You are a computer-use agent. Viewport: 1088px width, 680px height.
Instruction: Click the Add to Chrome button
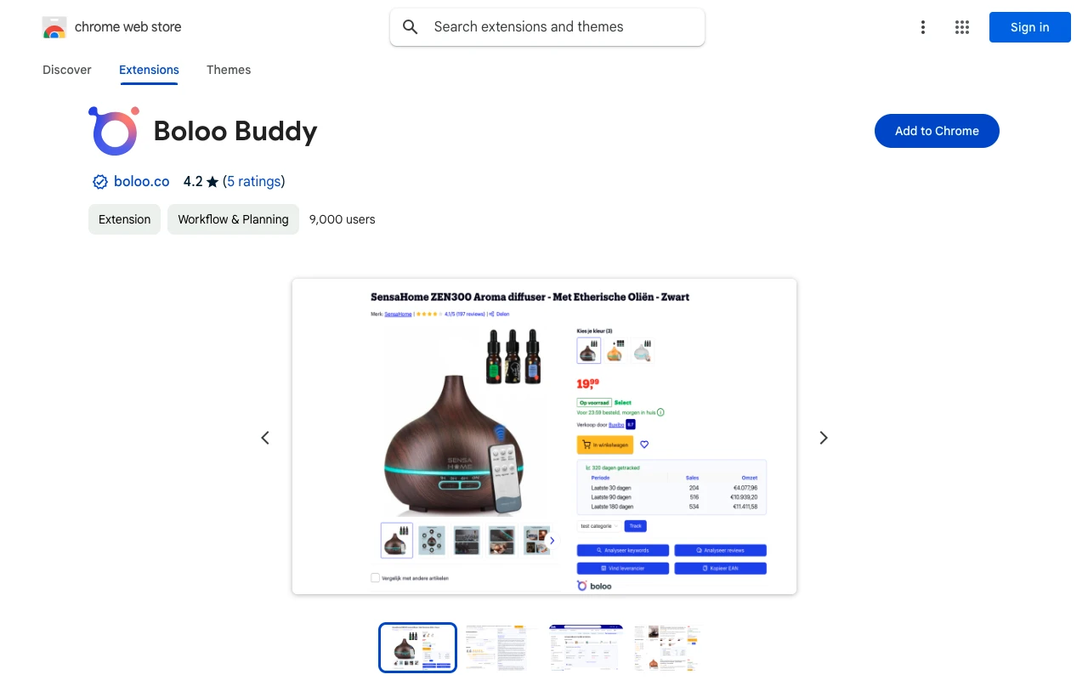coord(937,131)
